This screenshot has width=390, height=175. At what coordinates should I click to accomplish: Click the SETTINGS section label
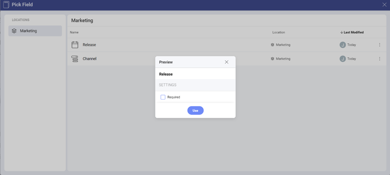point(168,85)
